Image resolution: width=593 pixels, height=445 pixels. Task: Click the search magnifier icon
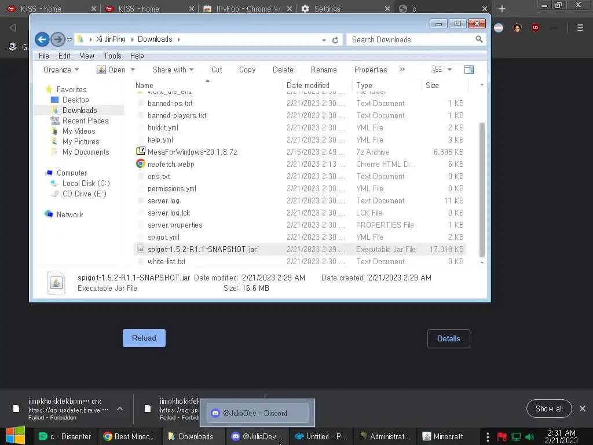(479, 39)
